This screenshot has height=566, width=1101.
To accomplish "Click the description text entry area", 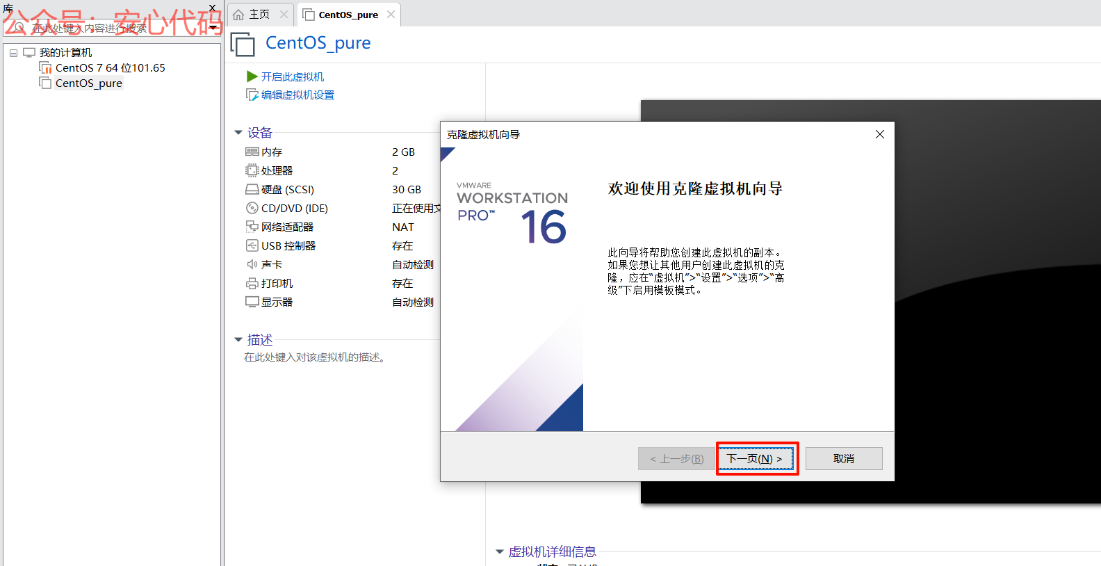I will (x=315, y=357).
